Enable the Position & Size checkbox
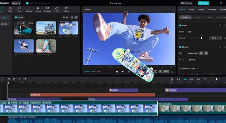This screenshot has width=226, height=123. coord(180,69)
